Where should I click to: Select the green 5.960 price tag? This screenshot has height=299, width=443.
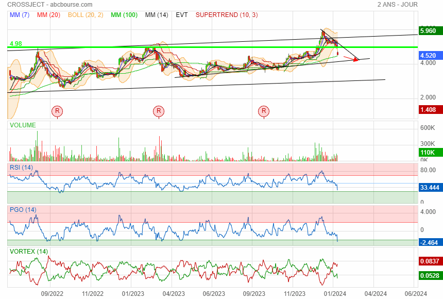click(431, 30)
